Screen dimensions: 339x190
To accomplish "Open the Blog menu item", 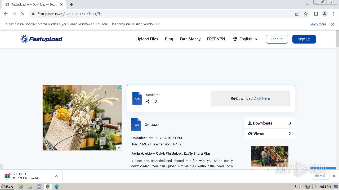I will pyautogui.click(x=169, y=39).
